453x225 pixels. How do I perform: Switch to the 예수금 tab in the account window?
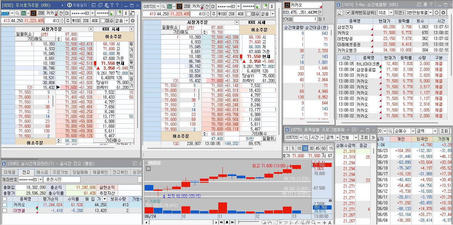(x=42, y=172)
